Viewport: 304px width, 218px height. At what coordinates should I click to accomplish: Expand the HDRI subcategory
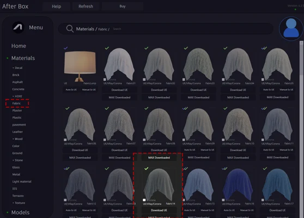point(17,96)
